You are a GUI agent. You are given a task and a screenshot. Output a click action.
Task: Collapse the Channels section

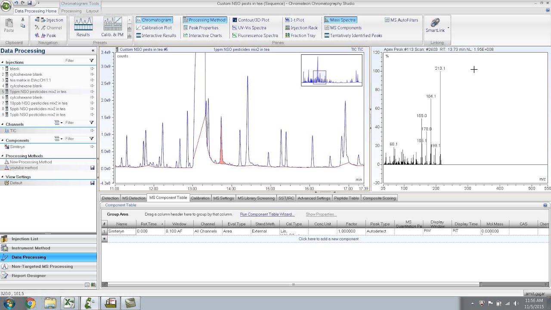(x=3, y=124)
